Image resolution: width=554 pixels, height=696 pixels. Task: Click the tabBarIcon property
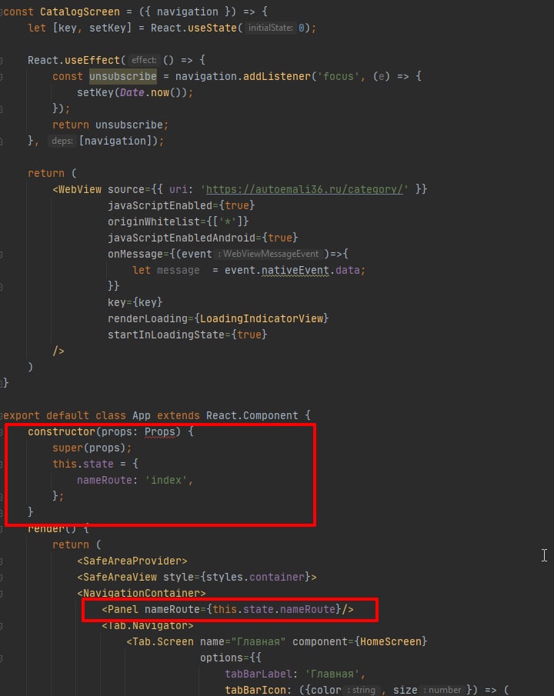[x=255, y=690]
